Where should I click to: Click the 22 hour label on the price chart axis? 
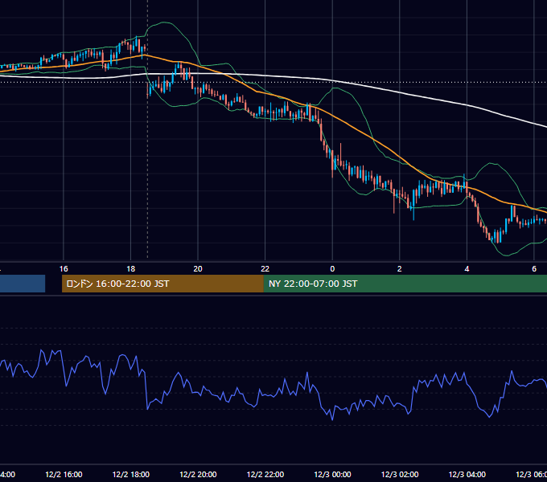pyautogui.click(x=265, y=269)
